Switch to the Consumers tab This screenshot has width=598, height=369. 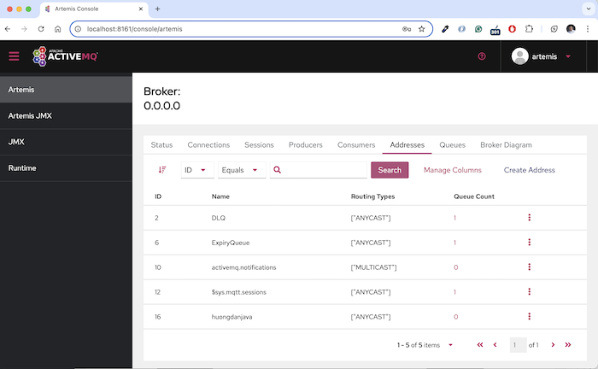356,145
